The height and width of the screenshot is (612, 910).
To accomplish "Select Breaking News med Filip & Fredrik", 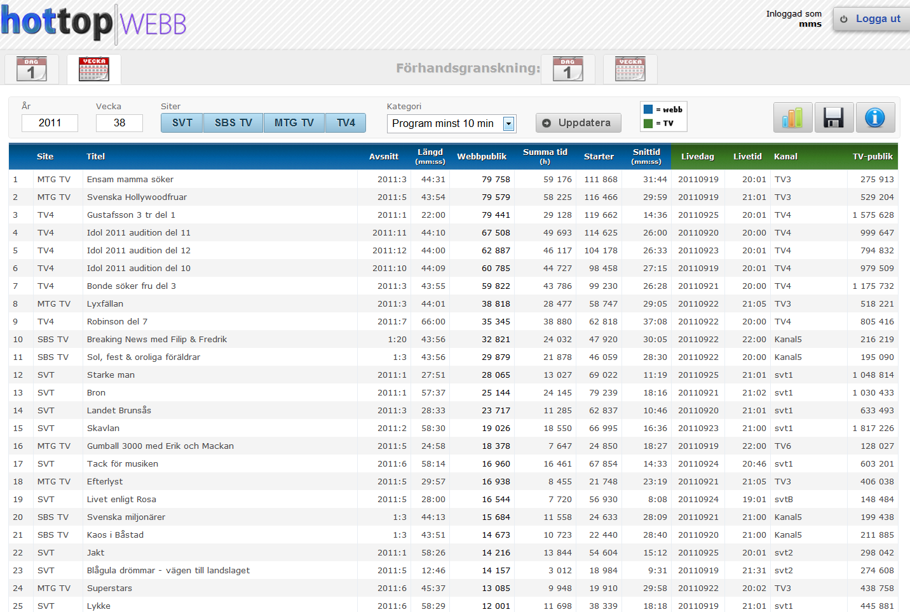I will pos(157,339).
